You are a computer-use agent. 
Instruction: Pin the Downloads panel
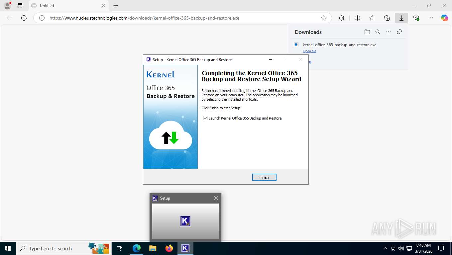point(399,32)
